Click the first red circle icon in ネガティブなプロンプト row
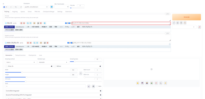The image size is (205, 99). pyautogui.click(x=28, y=43)
